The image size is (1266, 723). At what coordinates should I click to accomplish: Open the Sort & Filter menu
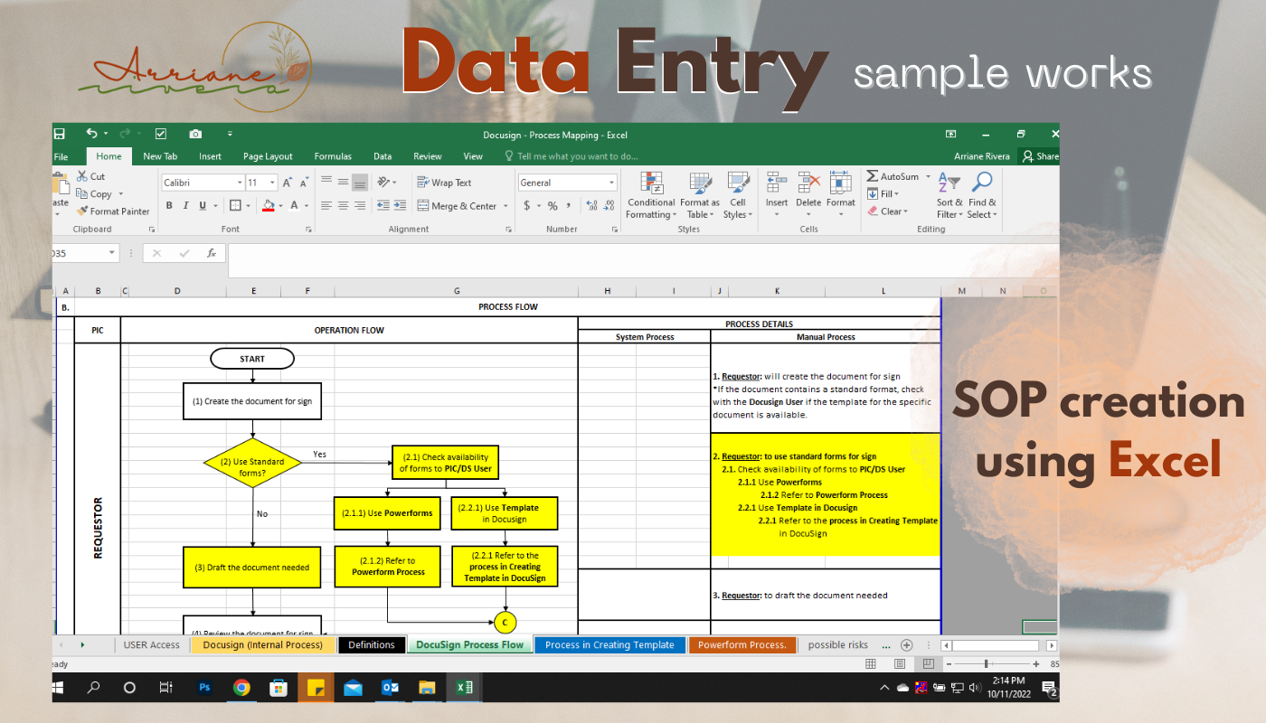coord(949,195)
